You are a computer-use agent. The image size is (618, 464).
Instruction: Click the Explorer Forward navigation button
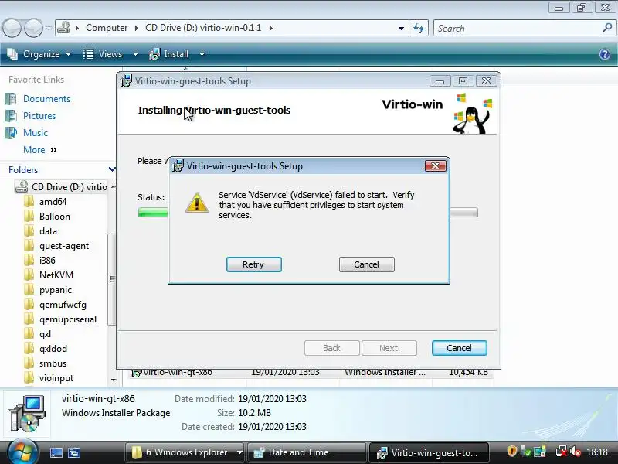point(33,28)
